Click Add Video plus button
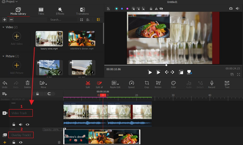This screenshot has height=145, width=243. point(17,36)
